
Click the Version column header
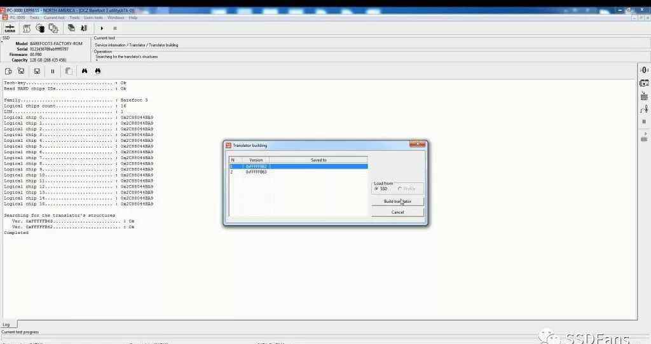(256, 160)
